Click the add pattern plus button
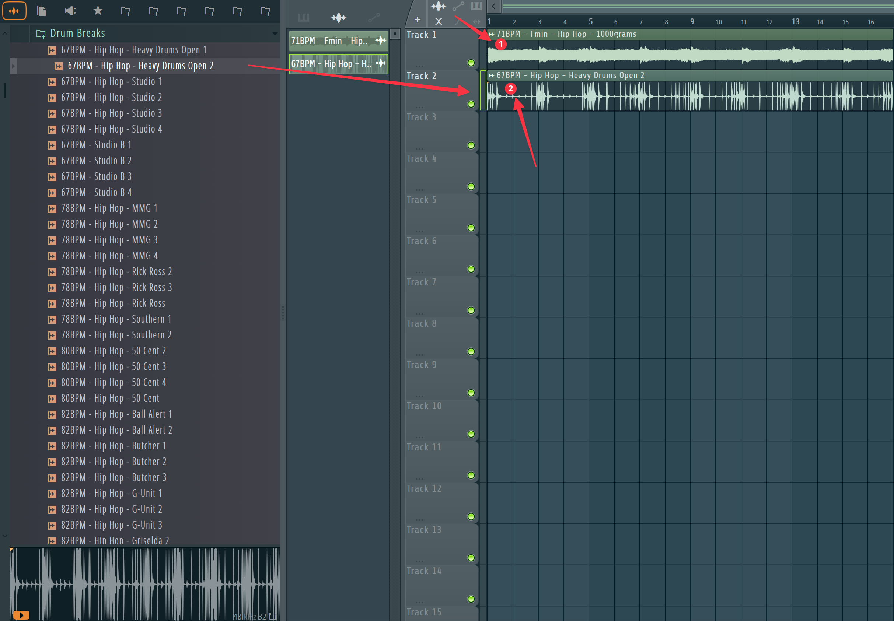The width and height of the screenshot is (894, 621). [x=417, y=20]
